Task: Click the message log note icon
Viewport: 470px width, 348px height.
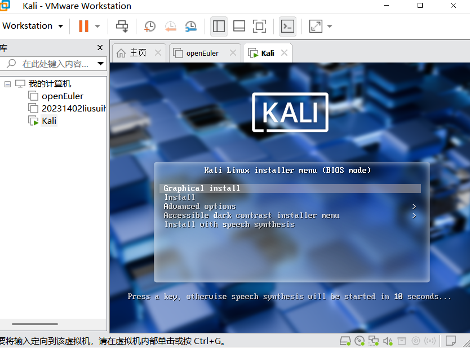Action: 451,341
